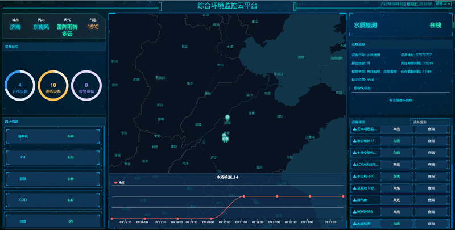455x230 pixels.
Task: Click the device icon beside 泰安电站15
Action: point(355,141)
